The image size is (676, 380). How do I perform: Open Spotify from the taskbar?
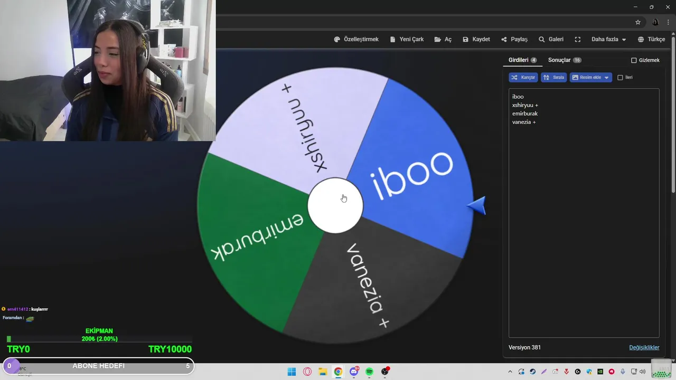click(369, 372)
